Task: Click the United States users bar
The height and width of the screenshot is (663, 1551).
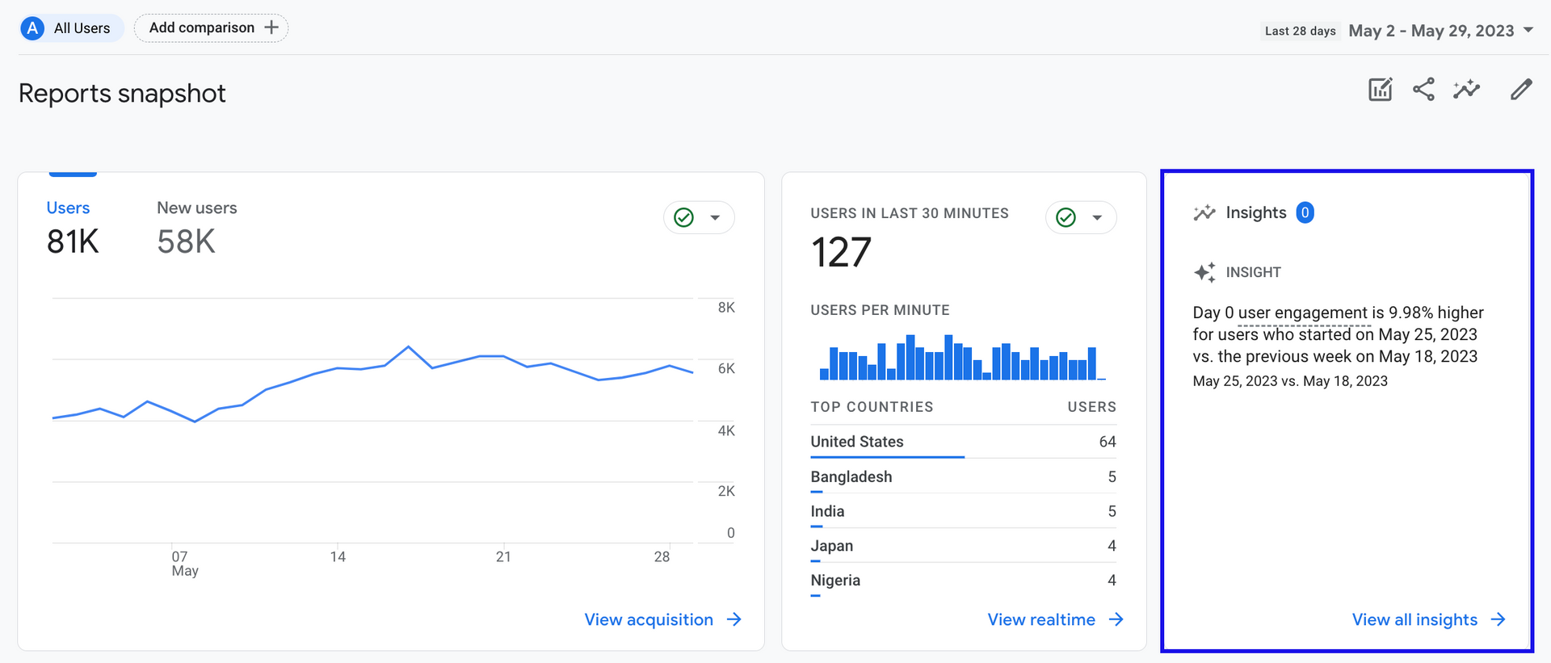Action: pos(887,457)
